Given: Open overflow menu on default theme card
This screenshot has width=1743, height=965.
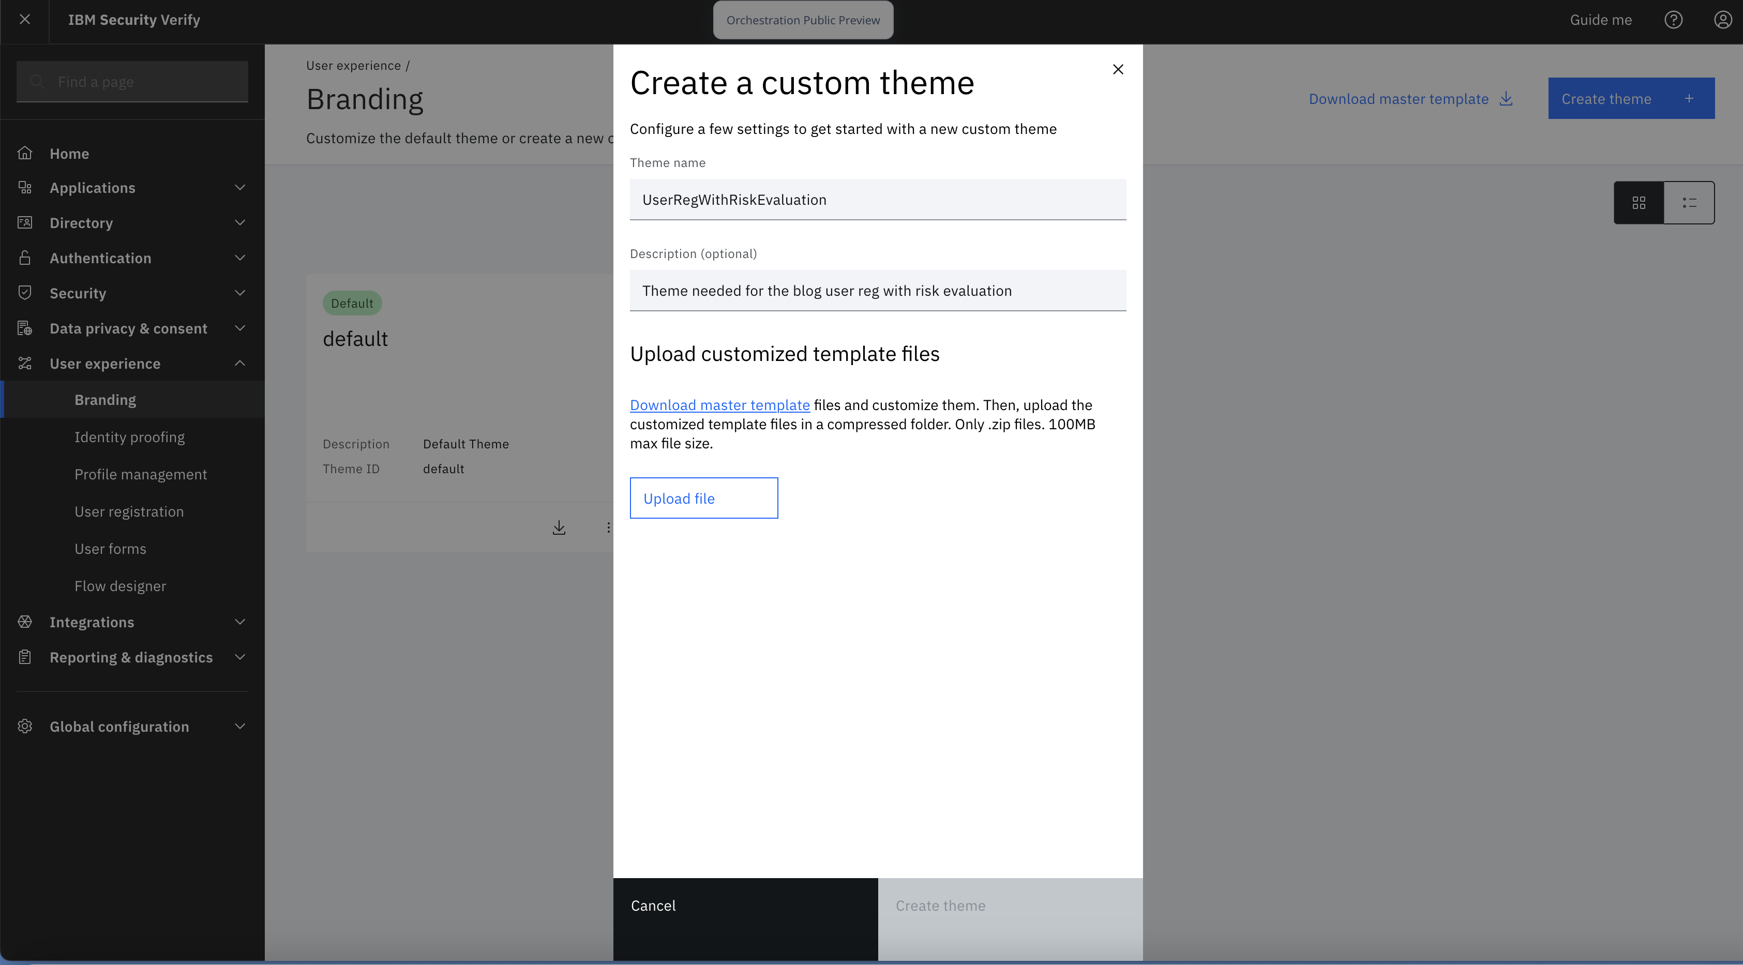Looking at the screenshot, I should (608, 527).
